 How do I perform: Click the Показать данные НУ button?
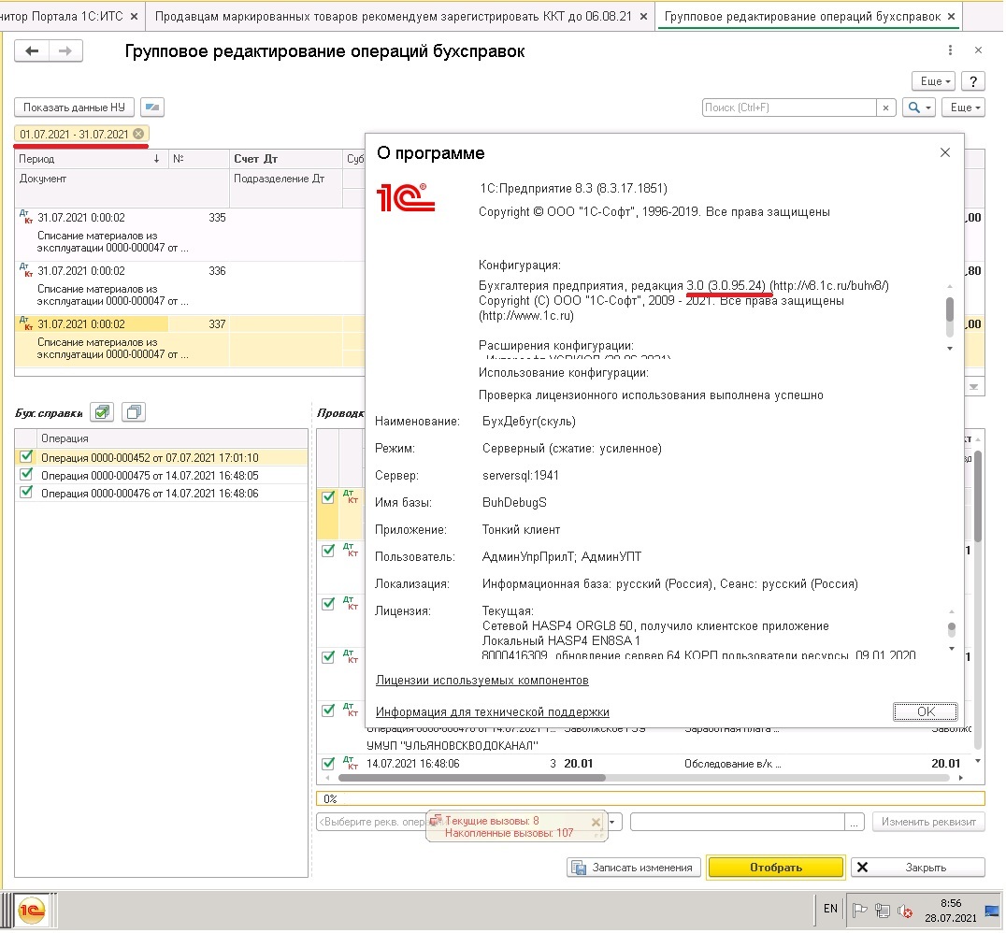click(74, 108)
